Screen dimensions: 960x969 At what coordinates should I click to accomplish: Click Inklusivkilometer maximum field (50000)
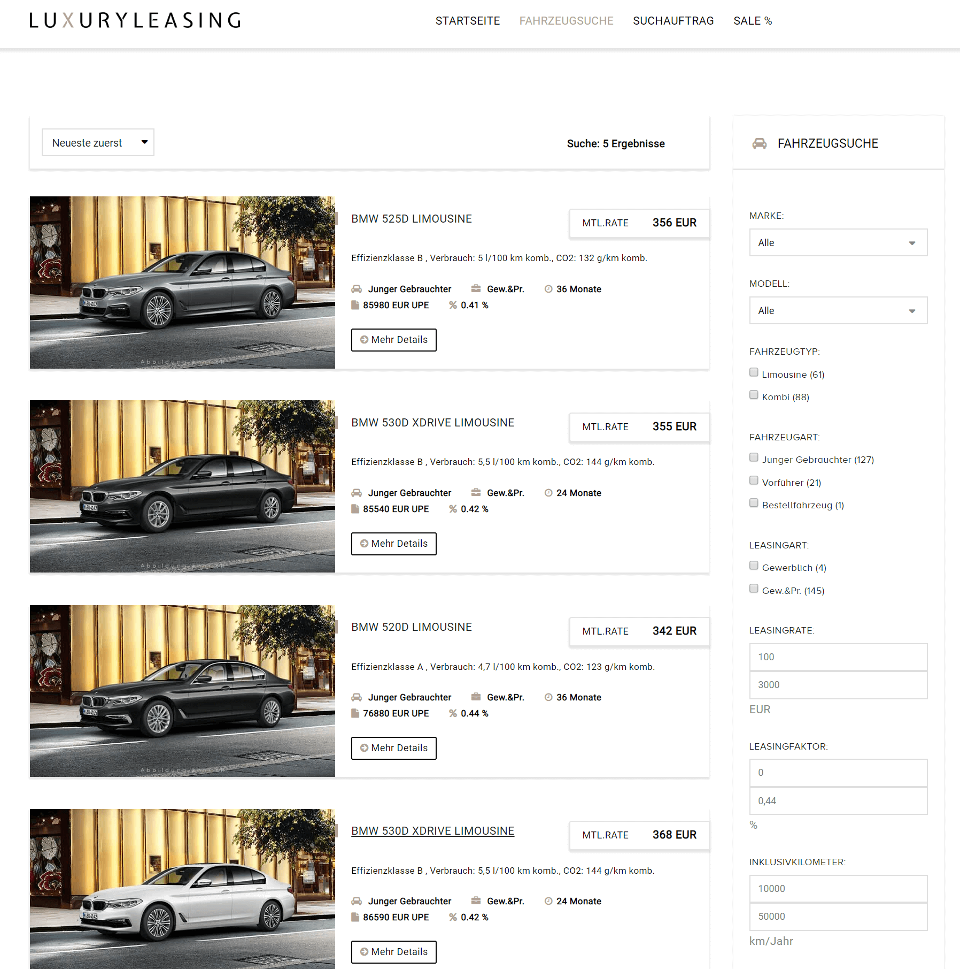[x=838, y=917]
